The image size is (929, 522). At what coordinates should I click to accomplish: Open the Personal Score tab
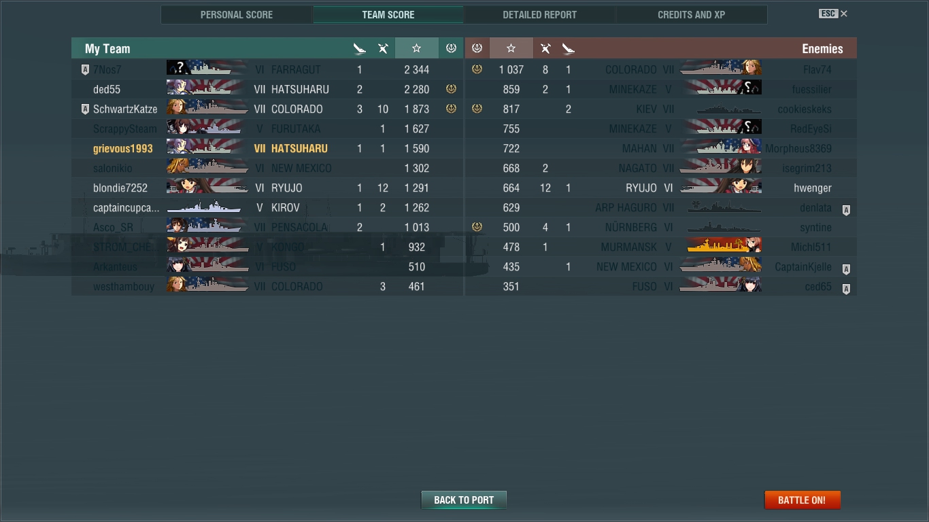pos(237,14)
